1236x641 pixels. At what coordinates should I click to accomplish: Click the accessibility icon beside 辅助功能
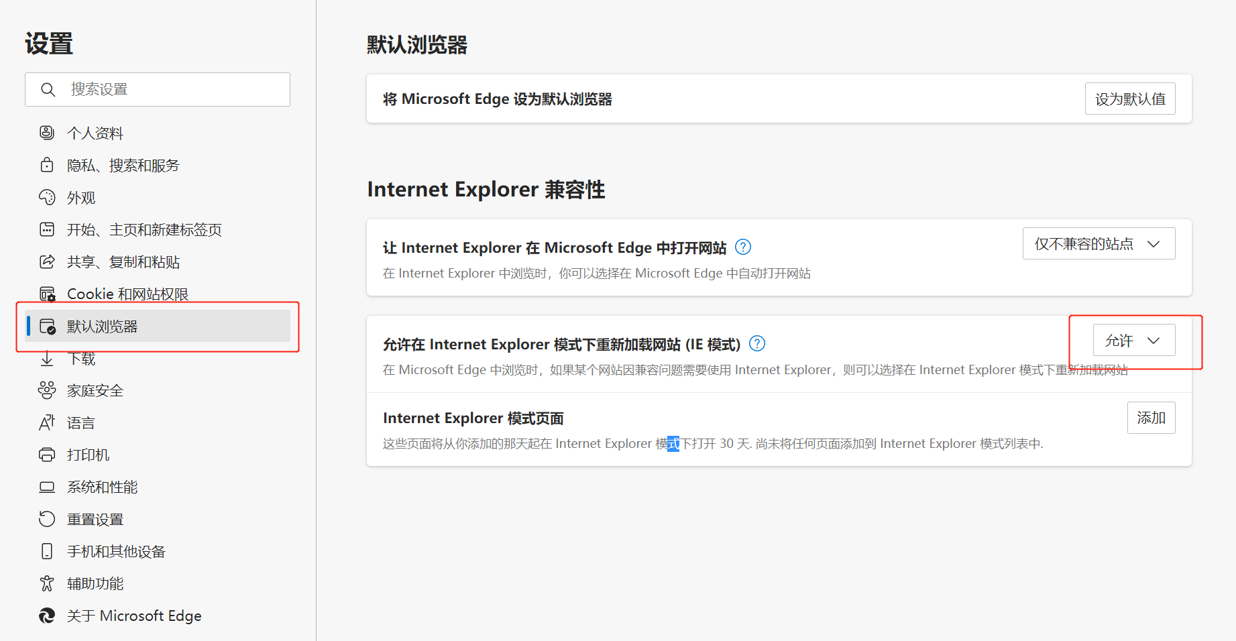click(x=47, y=583)
